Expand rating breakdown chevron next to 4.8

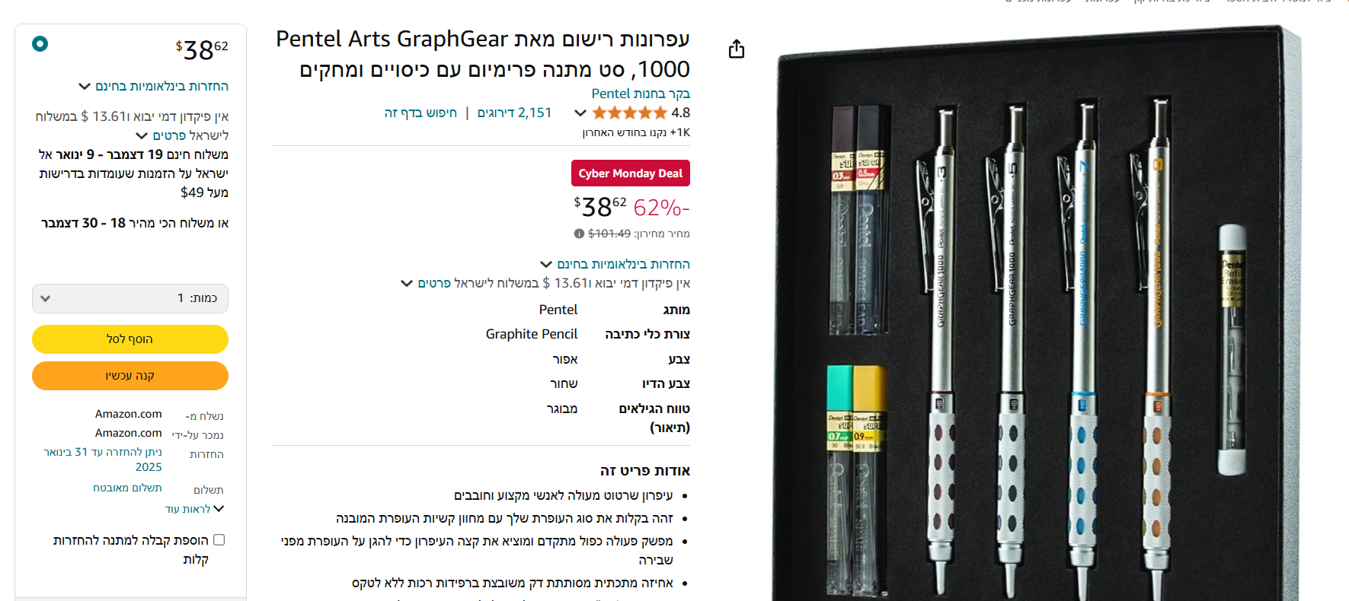pyautogui.click(x=580, y=113)
